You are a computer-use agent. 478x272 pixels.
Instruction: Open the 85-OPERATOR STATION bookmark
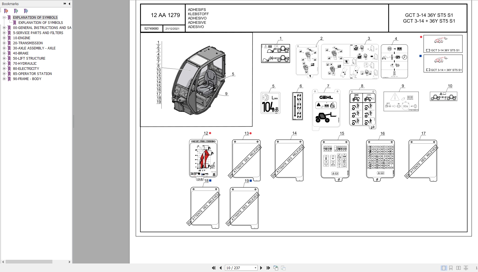point(32,74)
